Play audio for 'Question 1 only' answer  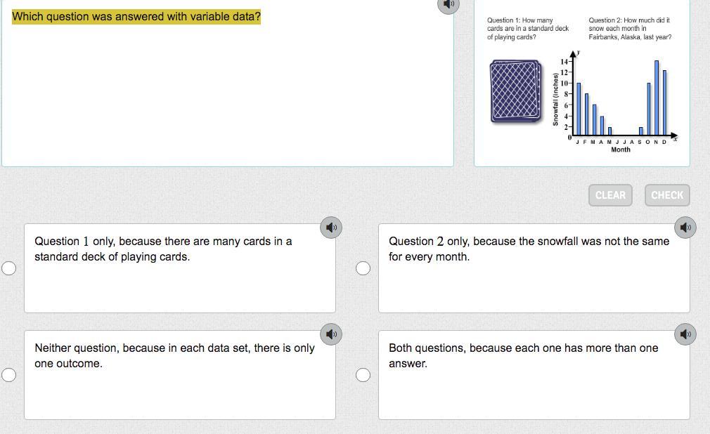[x=332, y=227]
